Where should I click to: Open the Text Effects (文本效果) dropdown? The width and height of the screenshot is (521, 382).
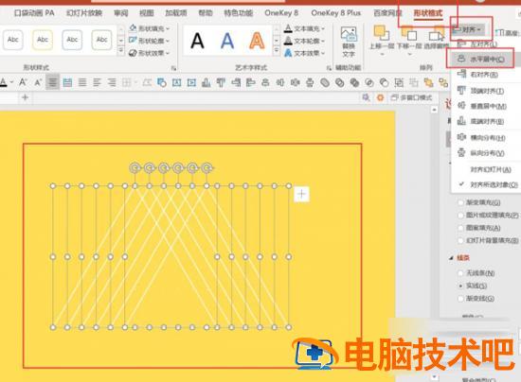click(x=304, y=53)
